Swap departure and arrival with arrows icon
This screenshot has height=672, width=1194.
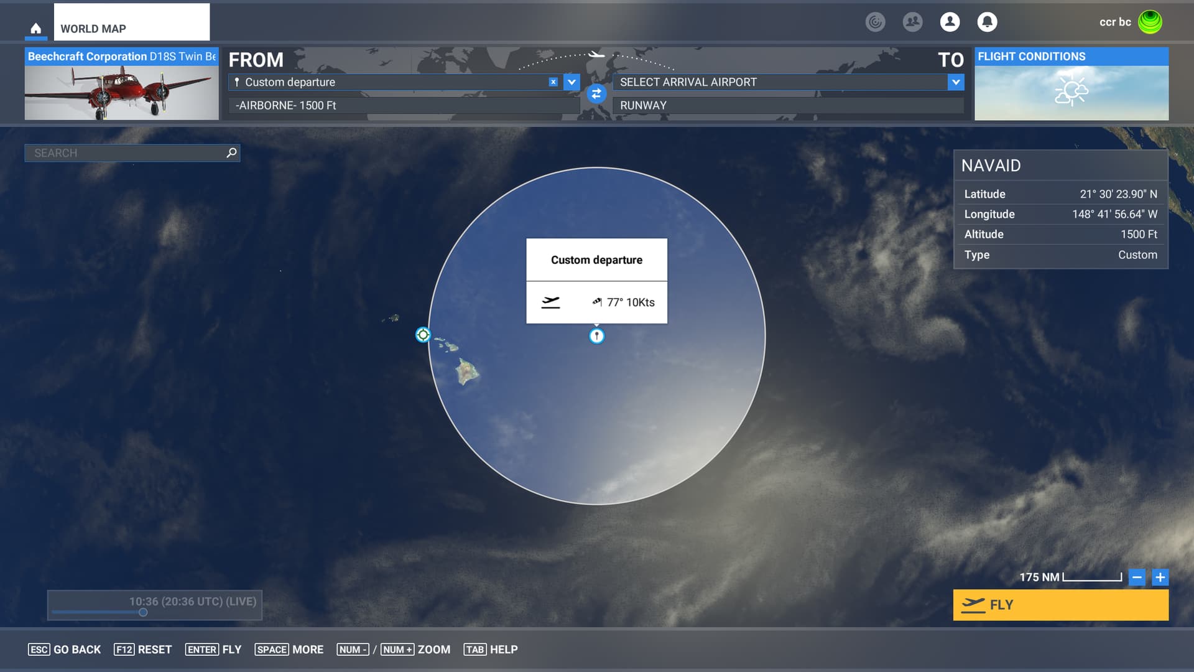tap(596, 93)
